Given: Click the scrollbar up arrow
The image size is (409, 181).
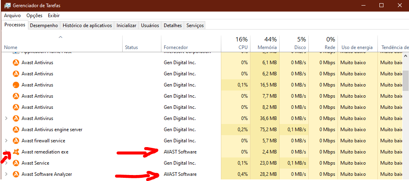Looking at the screenshot, I should coord(406,55).
